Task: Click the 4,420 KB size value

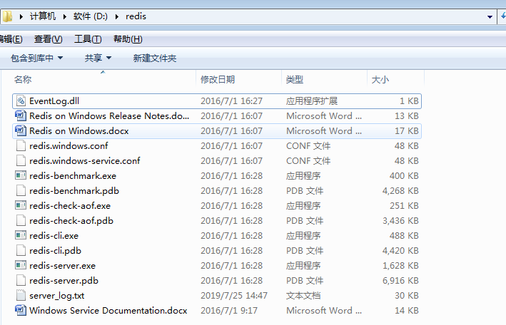Action: (400, 251)
